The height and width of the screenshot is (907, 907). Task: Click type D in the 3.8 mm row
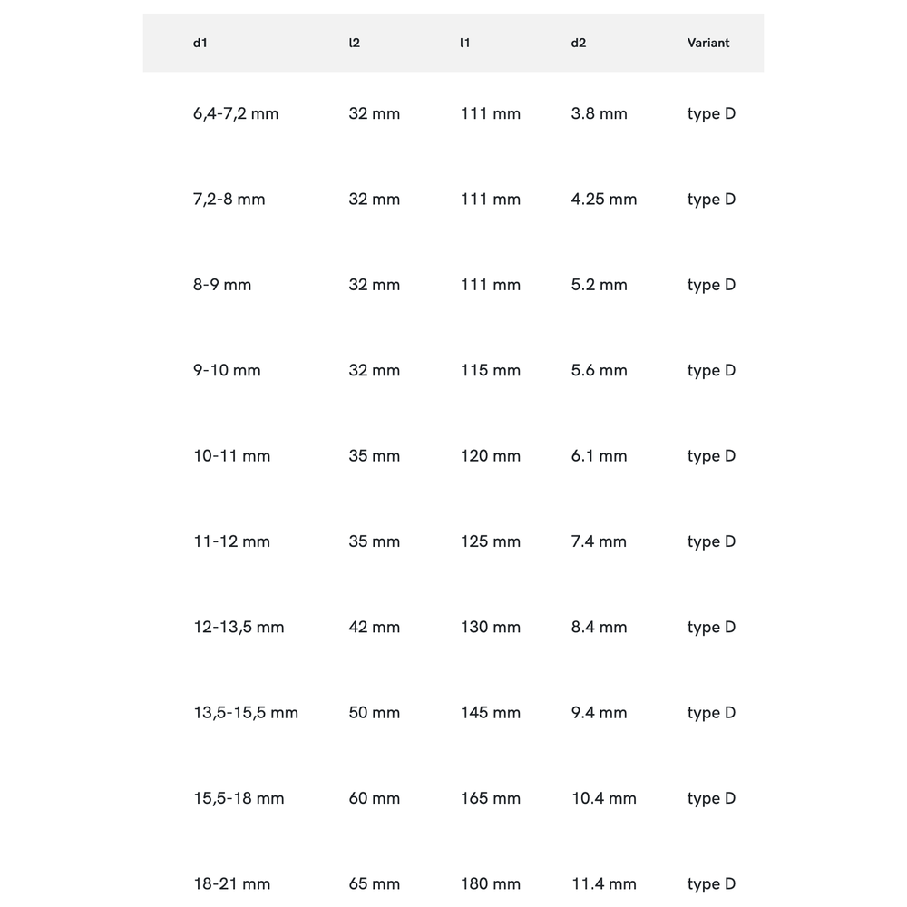pyautogui.click(x=711, y=114)
